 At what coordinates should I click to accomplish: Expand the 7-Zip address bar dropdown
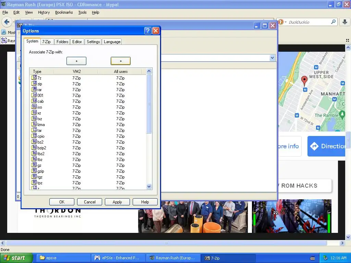pos(272,58)
